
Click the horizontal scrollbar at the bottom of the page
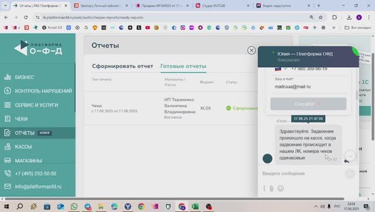click(175, 199)
